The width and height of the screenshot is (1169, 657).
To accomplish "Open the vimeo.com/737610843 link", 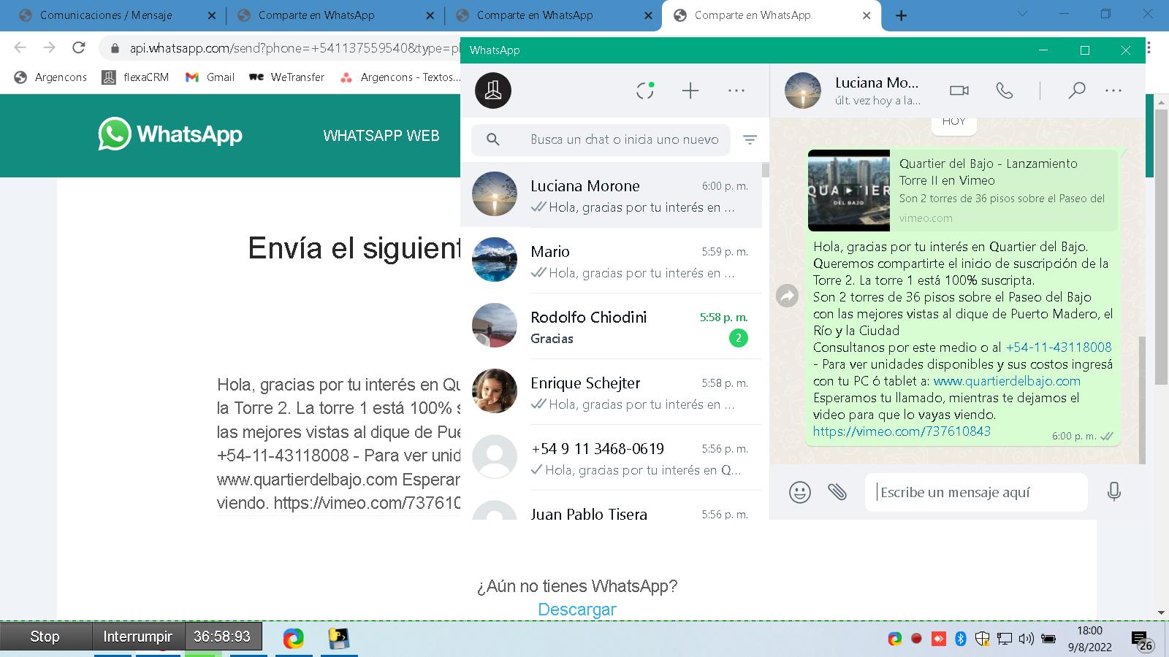I will (902, 431).
